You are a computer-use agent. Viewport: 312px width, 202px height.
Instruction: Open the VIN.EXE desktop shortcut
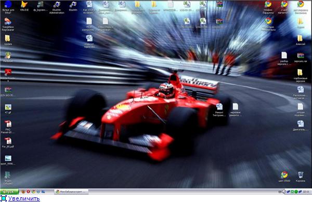click(x=24, y=6)
